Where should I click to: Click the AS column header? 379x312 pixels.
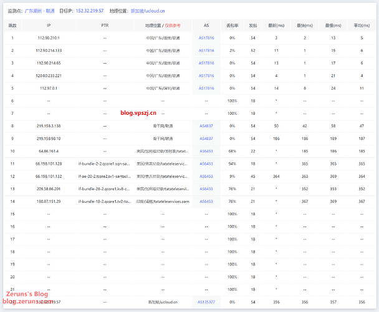206,26
